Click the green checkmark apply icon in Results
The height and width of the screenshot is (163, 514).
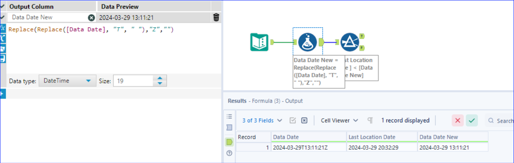[472, 120]
